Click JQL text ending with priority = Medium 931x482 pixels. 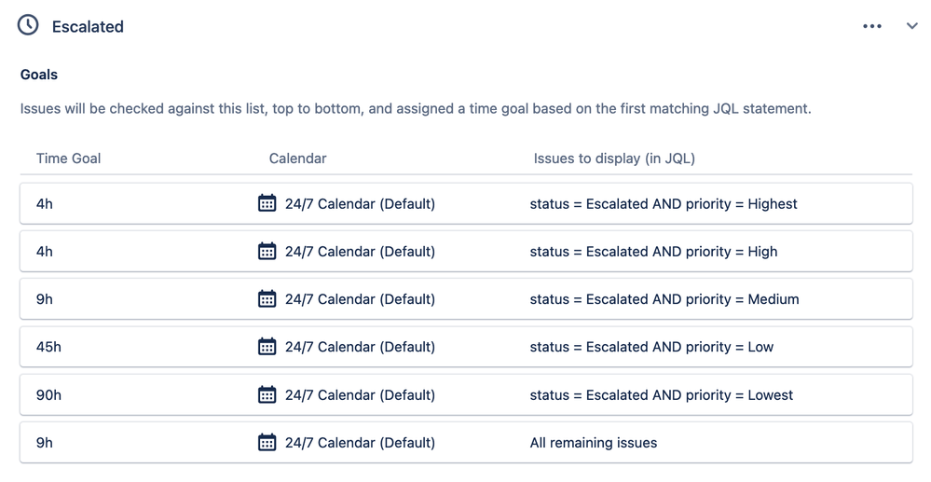664,299
